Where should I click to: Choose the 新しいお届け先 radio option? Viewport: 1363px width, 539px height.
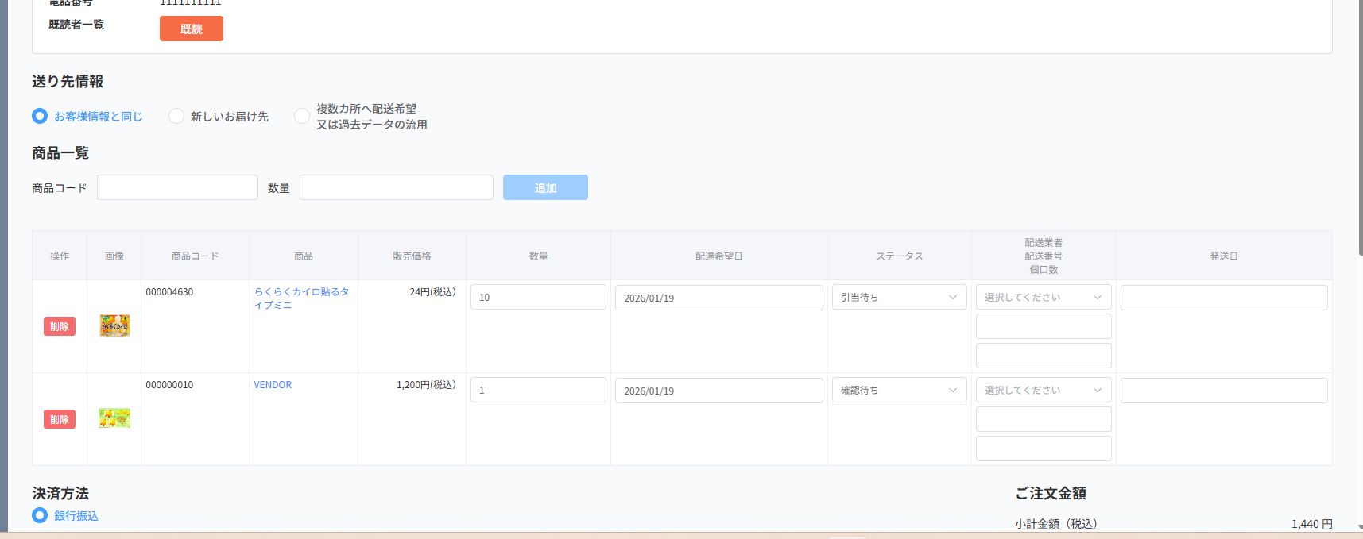pos(176,116)
